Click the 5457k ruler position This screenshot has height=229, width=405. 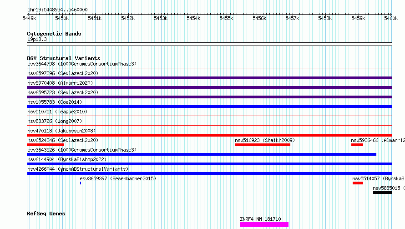[x=292, y=18]
